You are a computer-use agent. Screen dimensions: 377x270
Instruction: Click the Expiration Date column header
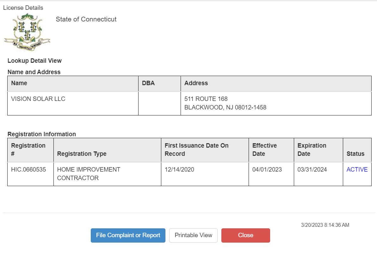(x=312, y=150)
